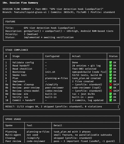Click the green check for Review: e2e
Screen dimensions: 124x144
tap(111, 94)
